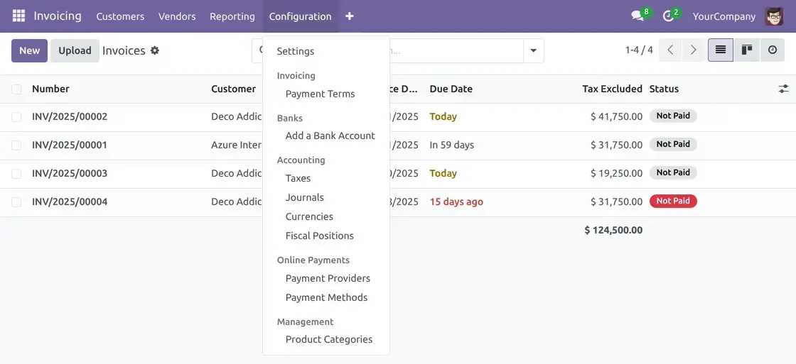Click the In 59 days due date
Viewport: 796px width, 364px height.
click(452, 145)
